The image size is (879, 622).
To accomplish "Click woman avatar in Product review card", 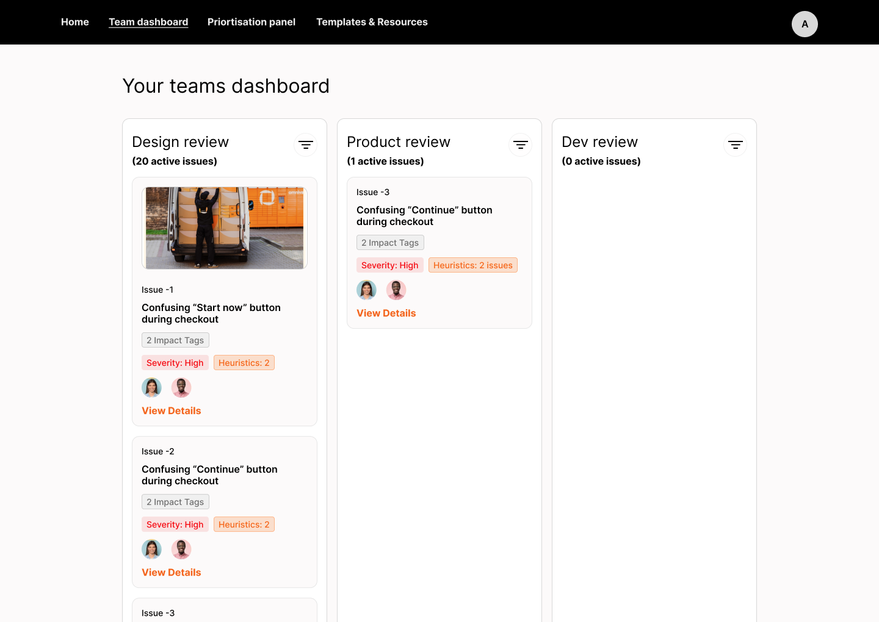I will 367,290.
